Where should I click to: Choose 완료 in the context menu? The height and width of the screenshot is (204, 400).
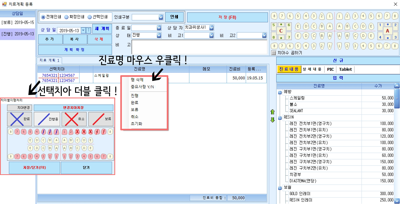[x=135, y=103]
